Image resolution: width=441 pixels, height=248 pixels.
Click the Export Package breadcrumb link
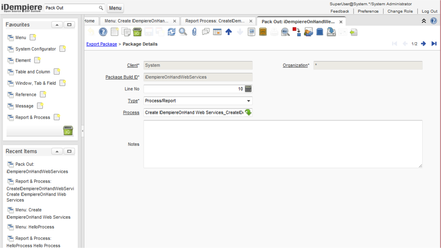(x=102, y=44)
